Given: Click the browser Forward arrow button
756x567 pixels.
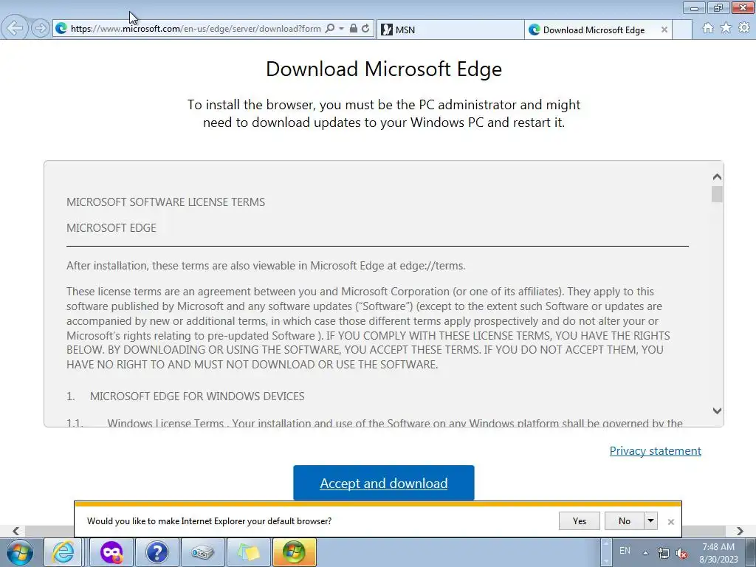Looking at the screenshot, I should coord(41,29).
